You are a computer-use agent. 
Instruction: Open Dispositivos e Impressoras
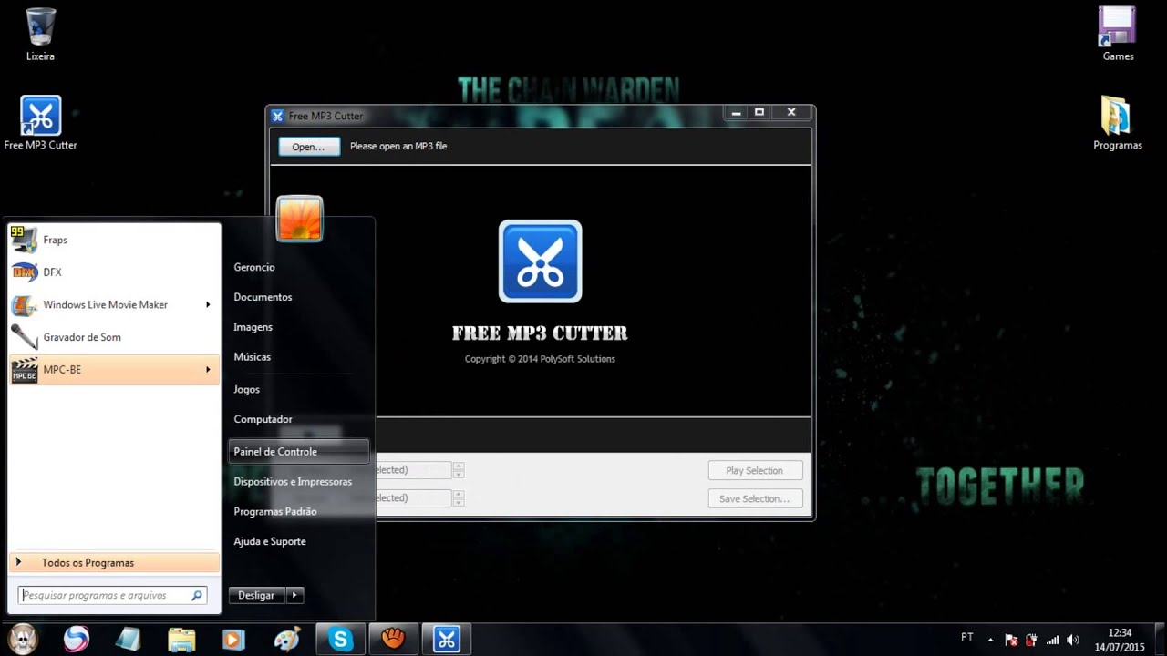point(293,481)
